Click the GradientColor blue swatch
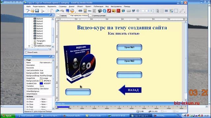The height and width of the screenshot is (118, 211). pos(41,84)
